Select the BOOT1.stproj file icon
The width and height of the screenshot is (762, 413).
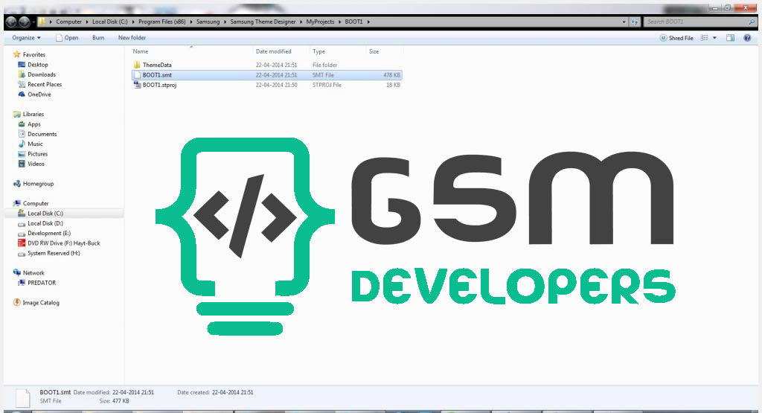click(x=137, y=85)
